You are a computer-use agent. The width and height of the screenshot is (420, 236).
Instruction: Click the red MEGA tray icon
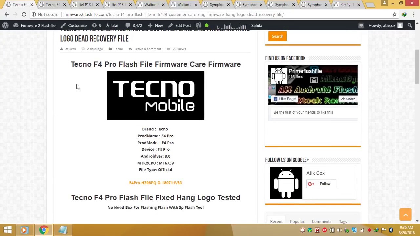[x=325, y=230]
